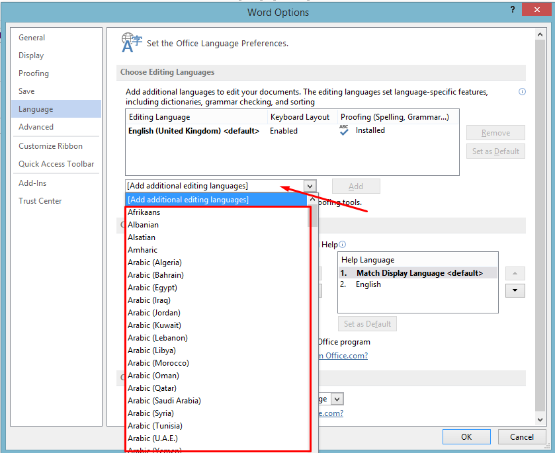This screenshot has height=453, width=555.
Task: Choose Amharic from the language list
Action: click(216, 250)
